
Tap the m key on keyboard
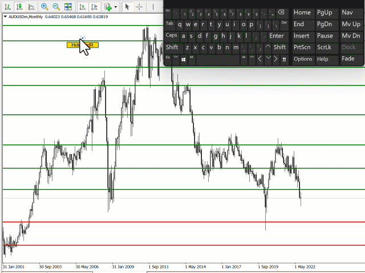pyautogui.click(x=236, y=48)
